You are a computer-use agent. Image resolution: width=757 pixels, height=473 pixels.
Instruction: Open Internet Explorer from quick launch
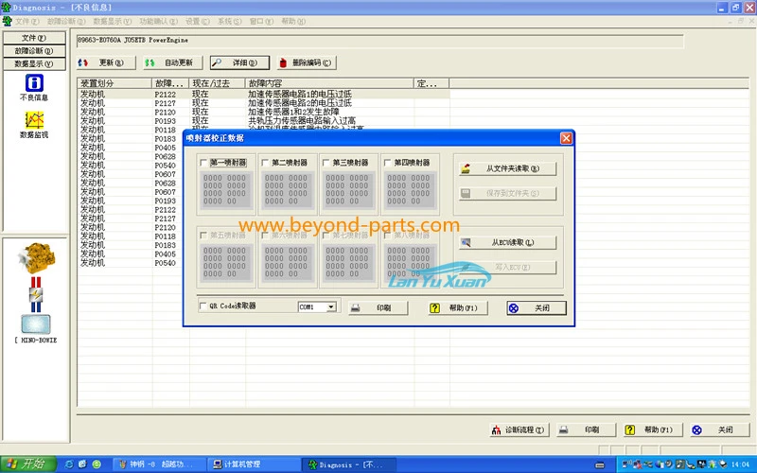click(x=69, y=464)
